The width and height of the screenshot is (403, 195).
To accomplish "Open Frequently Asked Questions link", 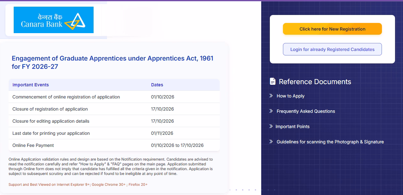I will 306,111.
